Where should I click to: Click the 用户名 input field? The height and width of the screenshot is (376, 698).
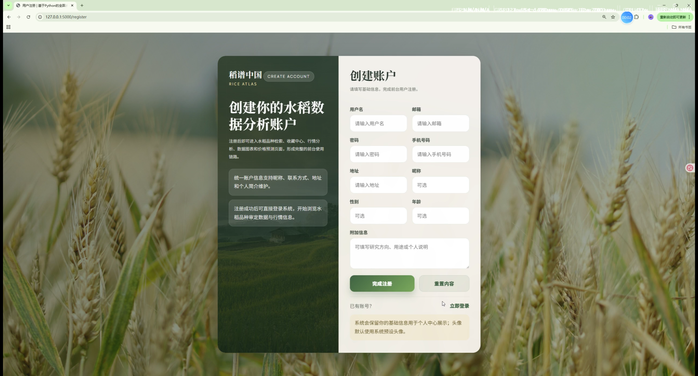(x=378, y=123)
